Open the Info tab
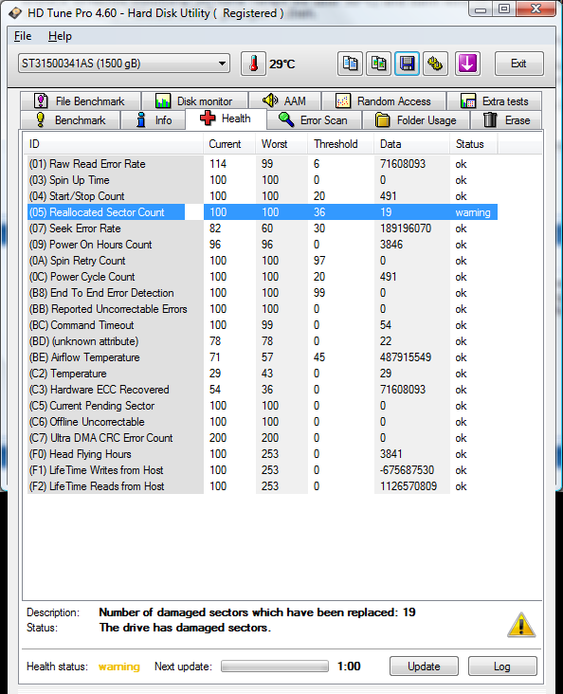 click(154, 120)
